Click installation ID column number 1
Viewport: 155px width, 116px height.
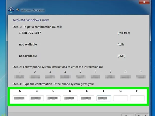20,72
